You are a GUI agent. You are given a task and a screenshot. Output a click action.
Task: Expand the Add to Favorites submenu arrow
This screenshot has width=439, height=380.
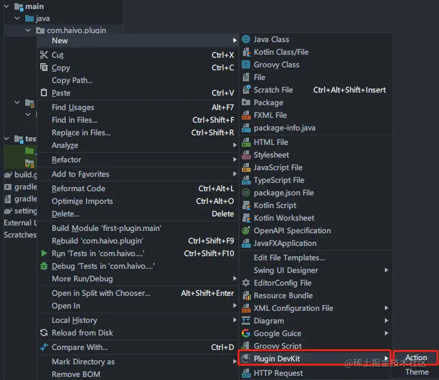point(235,174)
